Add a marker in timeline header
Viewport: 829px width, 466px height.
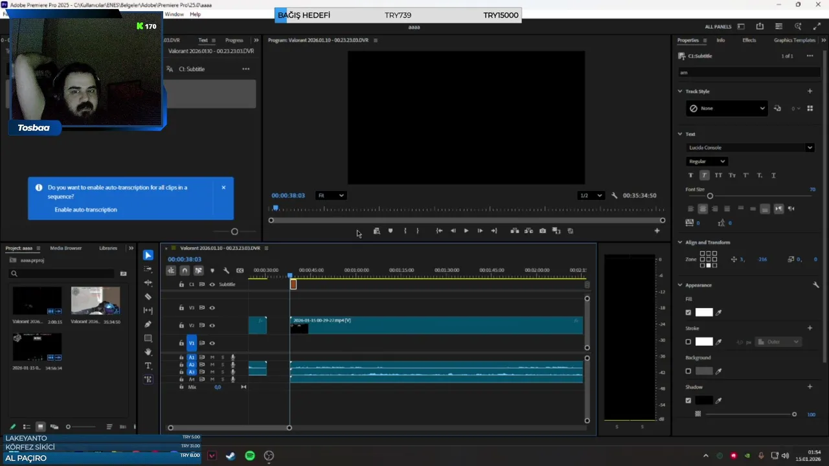[x=212, y=271]
